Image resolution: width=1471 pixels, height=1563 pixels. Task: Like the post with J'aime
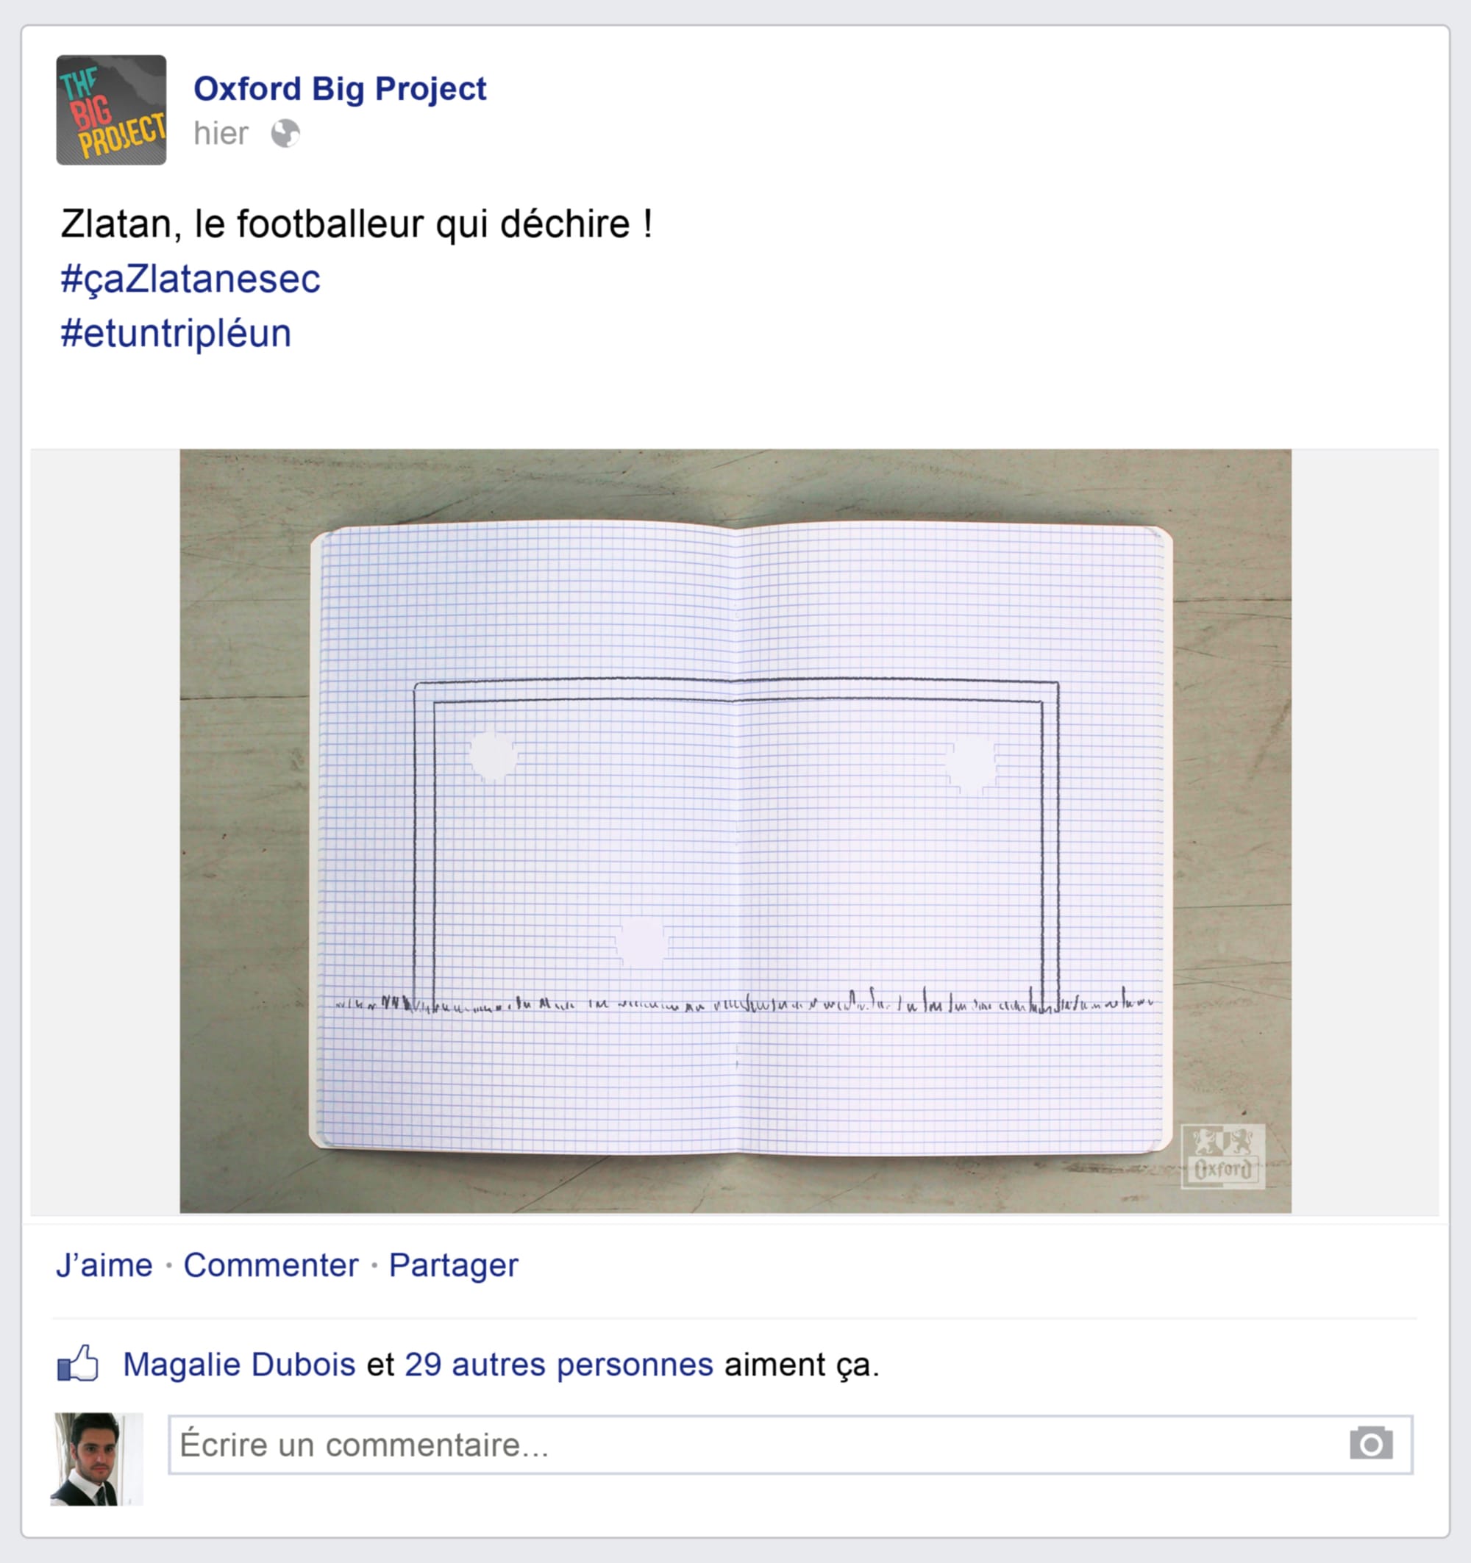pos(104,1266)
